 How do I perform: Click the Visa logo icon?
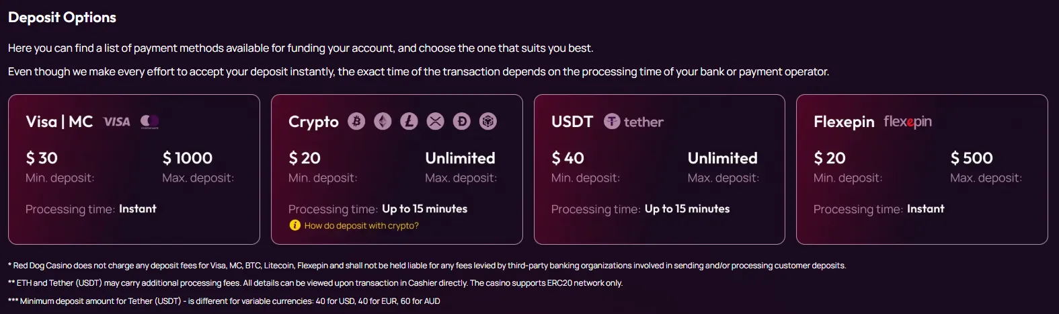click(x=116, y=122)
